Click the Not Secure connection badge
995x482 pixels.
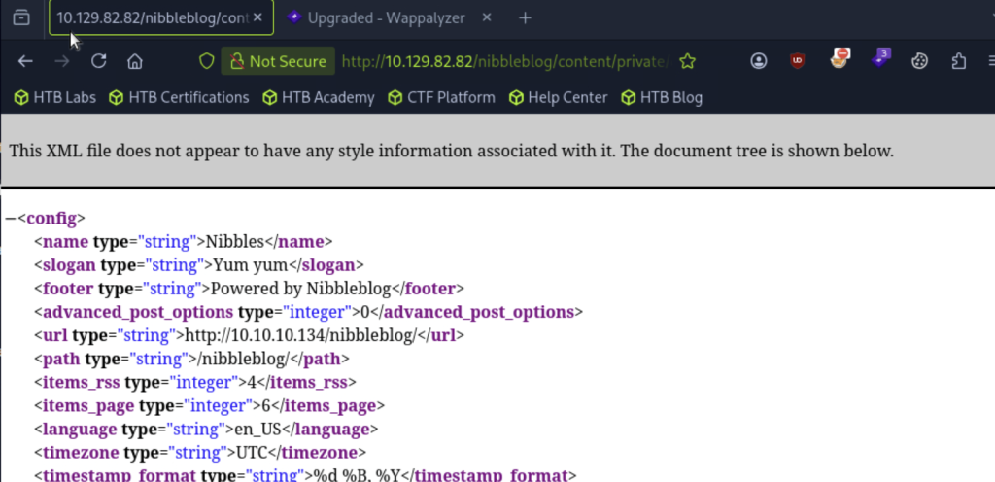tap(278, 61)
